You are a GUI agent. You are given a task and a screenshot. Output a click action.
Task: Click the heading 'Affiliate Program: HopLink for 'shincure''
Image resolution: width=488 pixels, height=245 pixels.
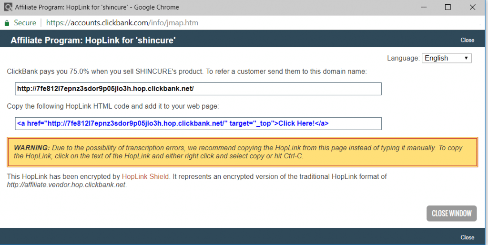[x=93, y=41]
